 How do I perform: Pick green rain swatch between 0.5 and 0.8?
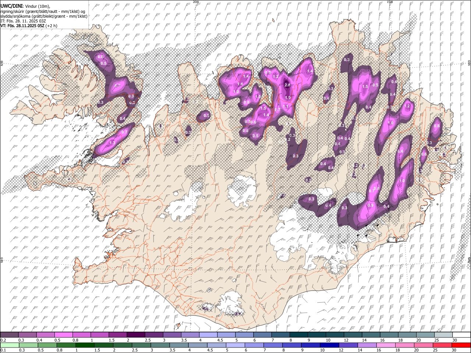(47, 345)
